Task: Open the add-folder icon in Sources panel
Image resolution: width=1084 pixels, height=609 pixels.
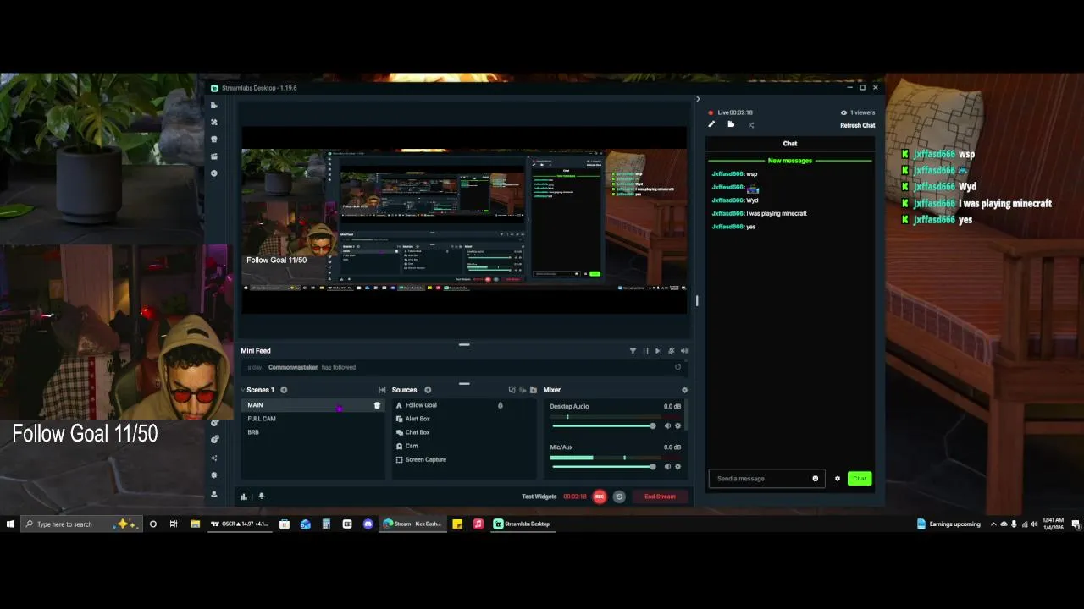Action: (534, 390)
